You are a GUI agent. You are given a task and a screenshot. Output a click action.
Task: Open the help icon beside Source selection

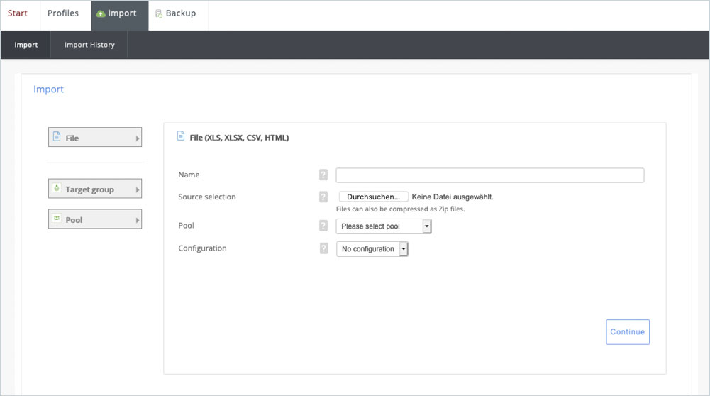click(323, 197)
